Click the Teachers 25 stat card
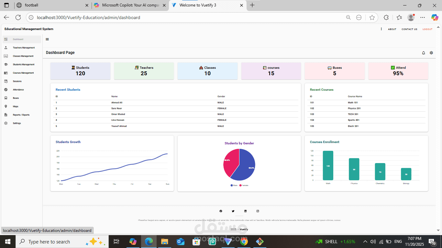The height and width of the screenshot is (248, 442). click(144, 71)
